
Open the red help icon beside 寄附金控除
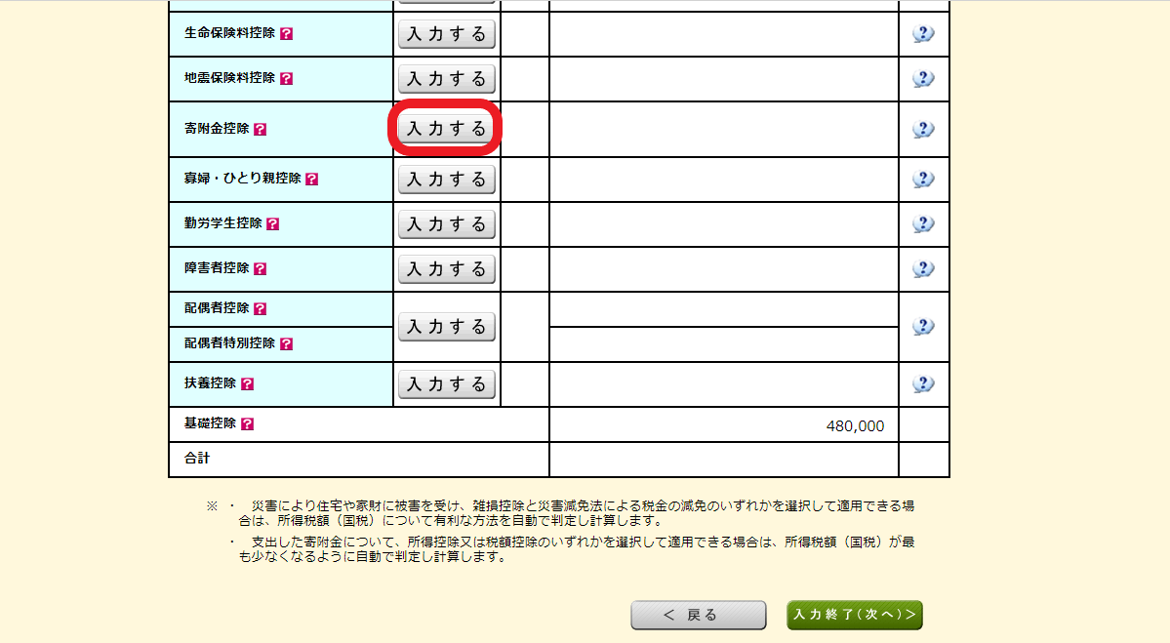[260, 129]
